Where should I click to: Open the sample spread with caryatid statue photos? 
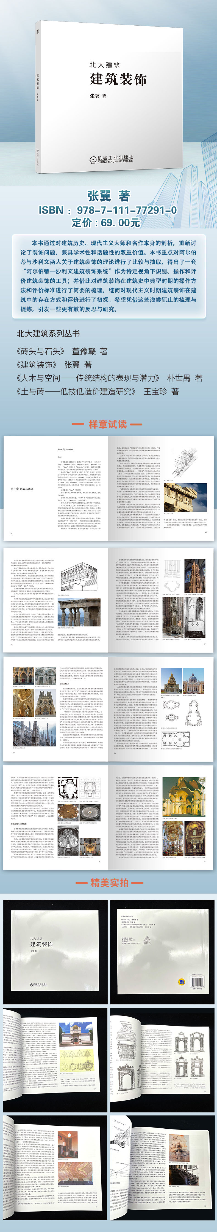point(108,600)
